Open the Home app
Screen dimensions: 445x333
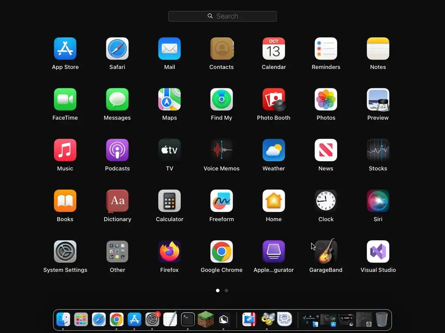point(274,201)
